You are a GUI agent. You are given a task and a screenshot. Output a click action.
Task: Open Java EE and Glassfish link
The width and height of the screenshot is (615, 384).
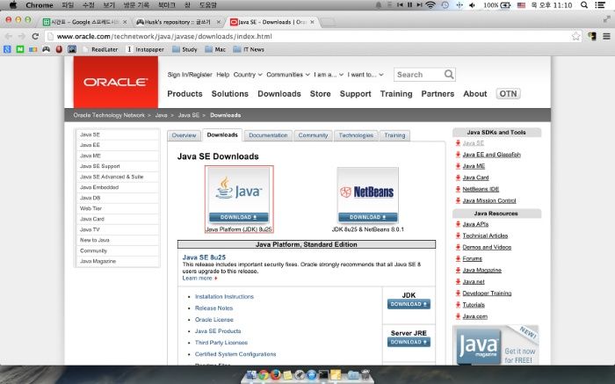click(491, 155)
